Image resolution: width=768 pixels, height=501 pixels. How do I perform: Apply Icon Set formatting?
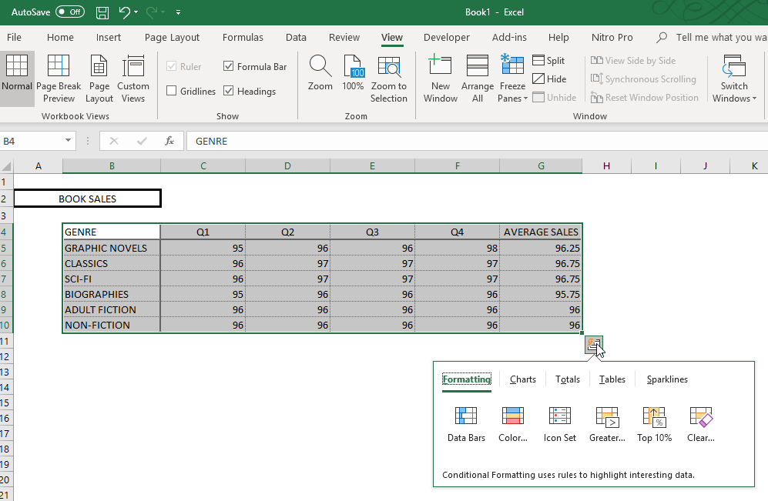[560, 424]
